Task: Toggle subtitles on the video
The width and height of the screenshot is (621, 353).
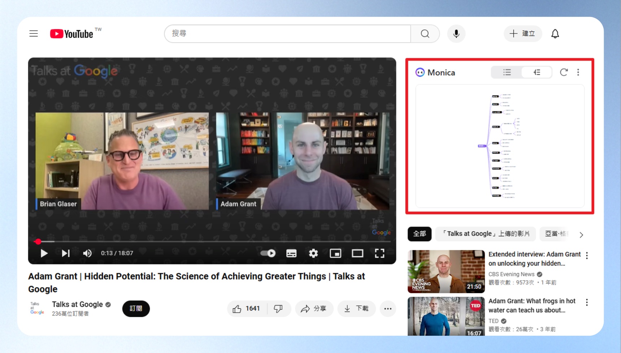Action: coord(291,253)
